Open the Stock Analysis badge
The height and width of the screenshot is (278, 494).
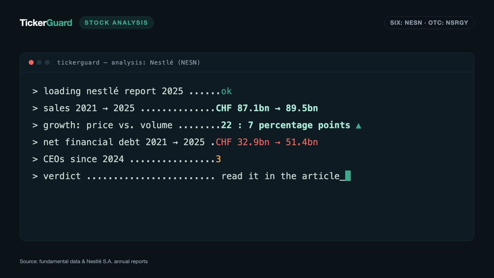(116, 23)
